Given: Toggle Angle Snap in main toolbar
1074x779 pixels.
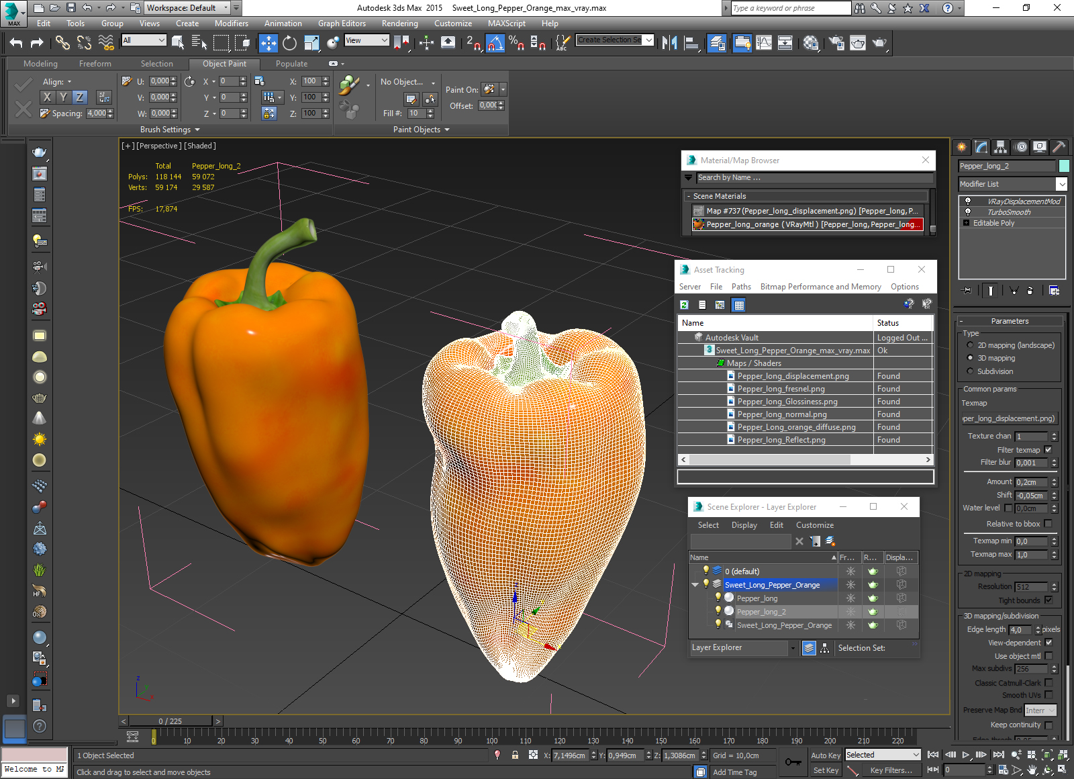Looking at the screenshot, I should click(495, 43).
